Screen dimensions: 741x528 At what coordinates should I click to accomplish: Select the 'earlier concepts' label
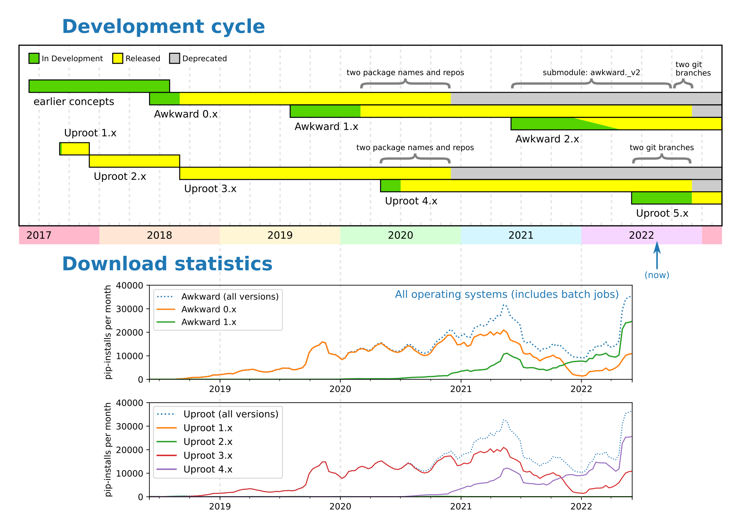(74, 102)
